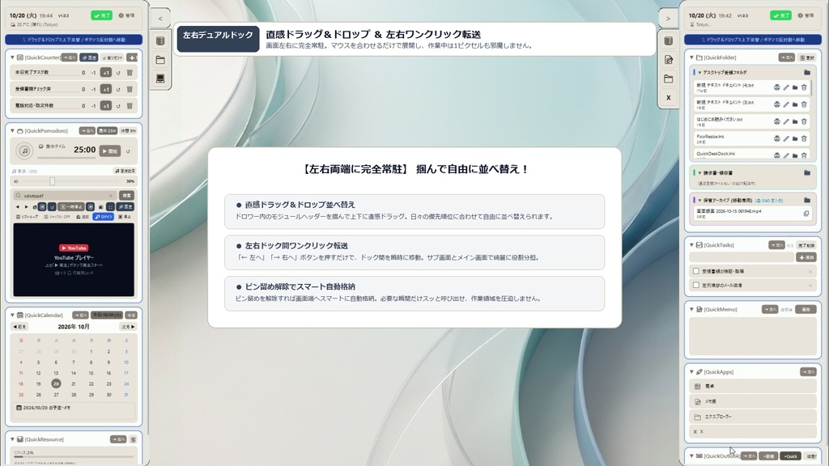Collapse right dock with the > tab
This screenshot has height=466, width=829.
(x=668, y=19)
